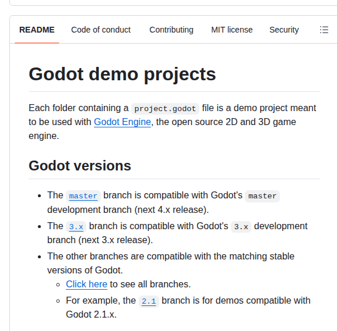The image size is (337, 331).
Task: Open the Contributing tab
Action: [171, 30]
